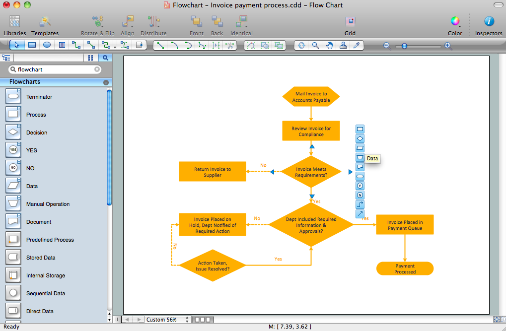Screen dimensions: 506x331
Task: Switch library panel to tree view
Action: pyautogui.click(x=6, y=58)
